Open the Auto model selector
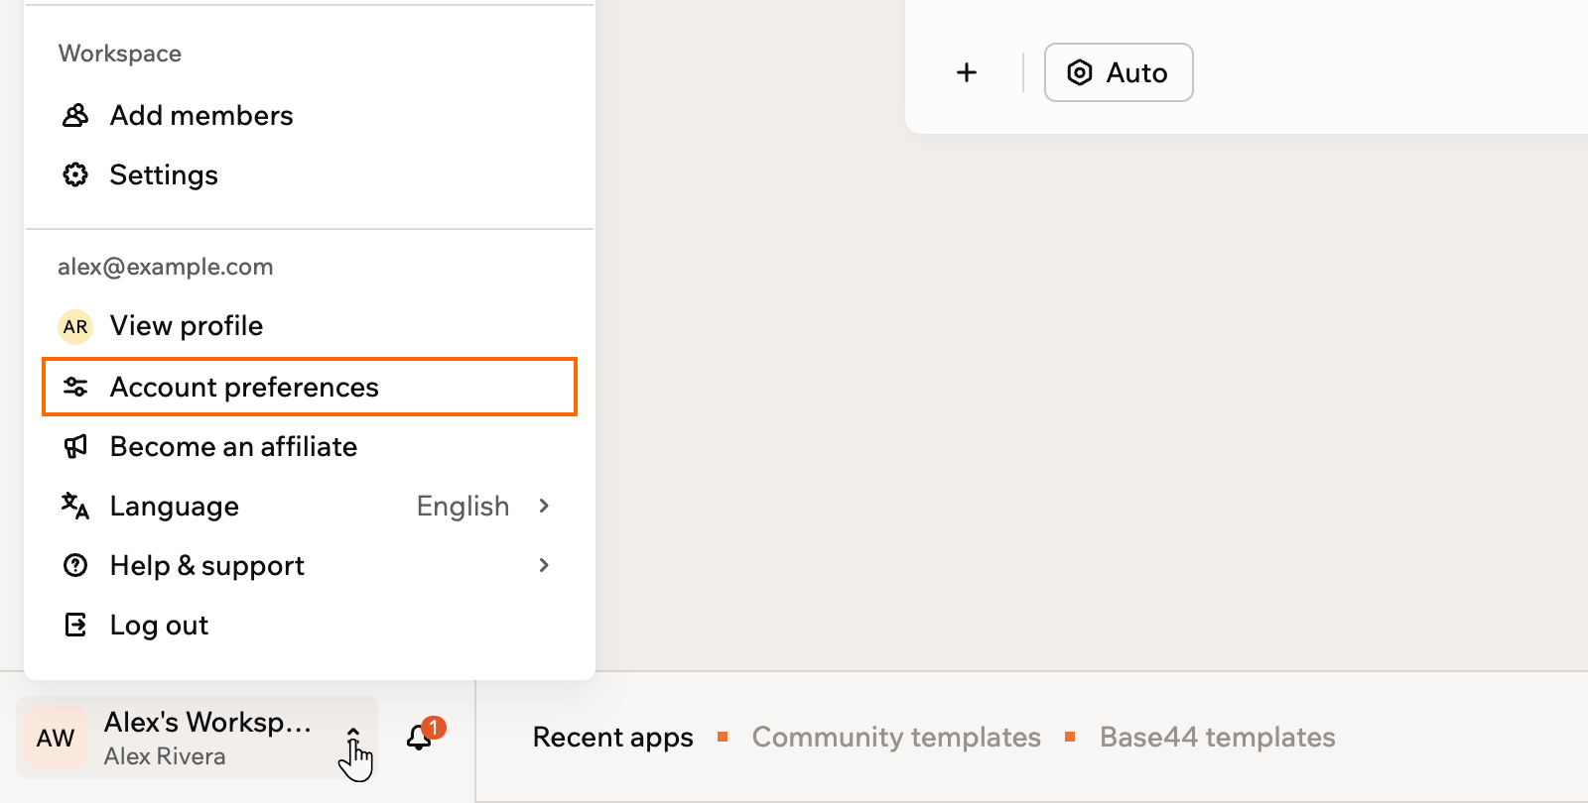This screenshot has height=803, width=1588. pos(1119,72)
